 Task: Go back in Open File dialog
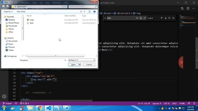click(3, 6)
